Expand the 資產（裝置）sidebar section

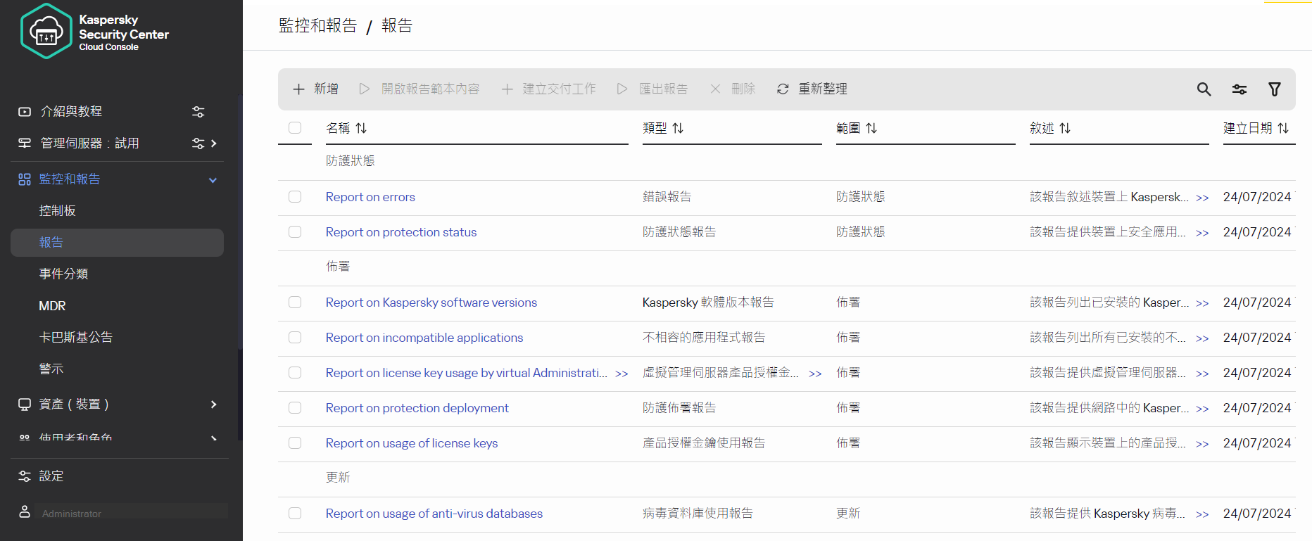pyautogui.click(x=213, y=405)
